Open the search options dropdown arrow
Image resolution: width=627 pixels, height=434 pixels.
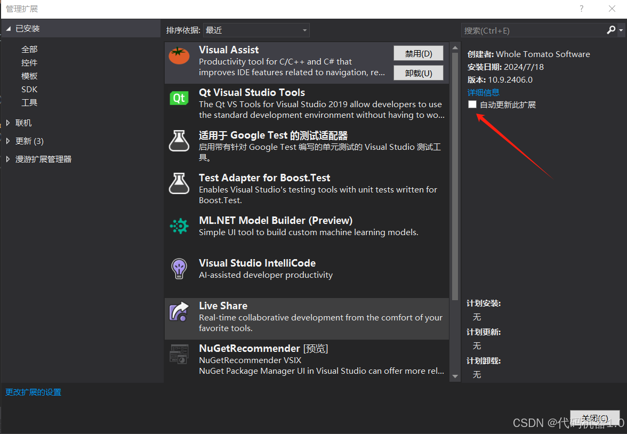pyautogui.click(x=621, y=30)
